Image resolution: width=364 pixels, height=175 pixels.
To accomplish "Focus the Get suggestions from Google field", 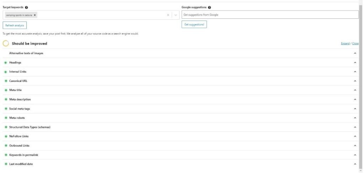I will click(270, 15).
